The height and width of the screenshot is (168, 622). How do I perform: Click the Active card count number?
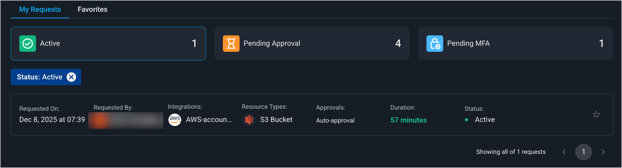point(194,43)
